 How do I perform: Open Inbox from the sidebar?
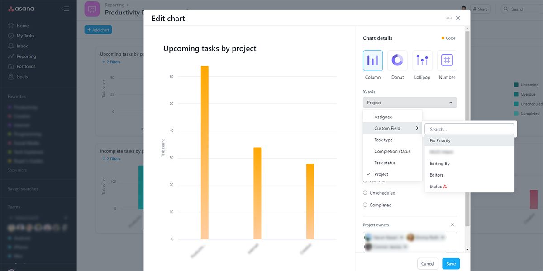pyautogui.click(x=22, y=46)
